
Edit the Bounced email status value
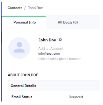point(76,97)
